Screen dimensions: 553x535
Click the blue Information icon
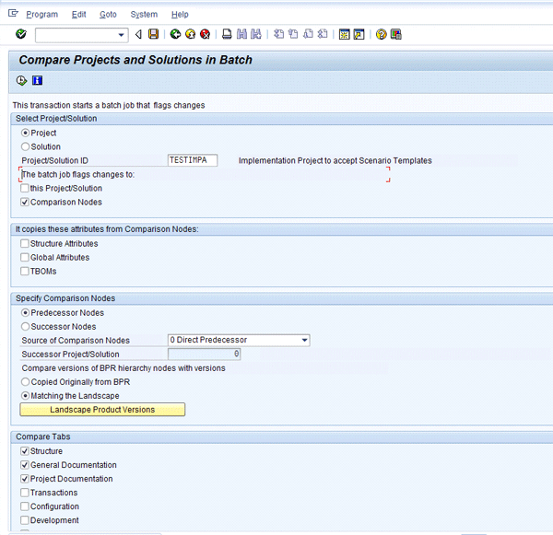(x=37, y=81)
